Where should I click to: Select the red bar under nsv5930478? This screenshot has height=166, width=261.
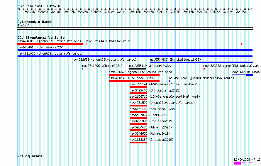(x=138, y=130)
